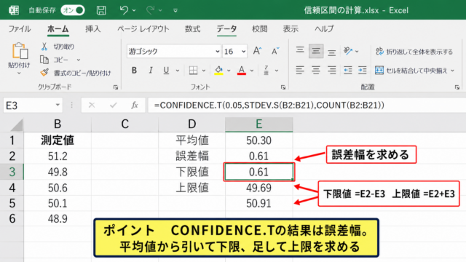Click the Select All corner triangle
466x262 pixels.
click(16, 124)
